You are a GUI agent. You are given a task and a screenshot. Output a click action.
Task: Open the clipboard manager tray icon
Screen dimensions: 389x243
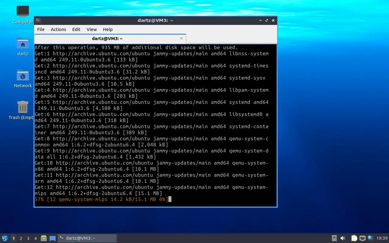pyautogui.click(x=354, y=238)
